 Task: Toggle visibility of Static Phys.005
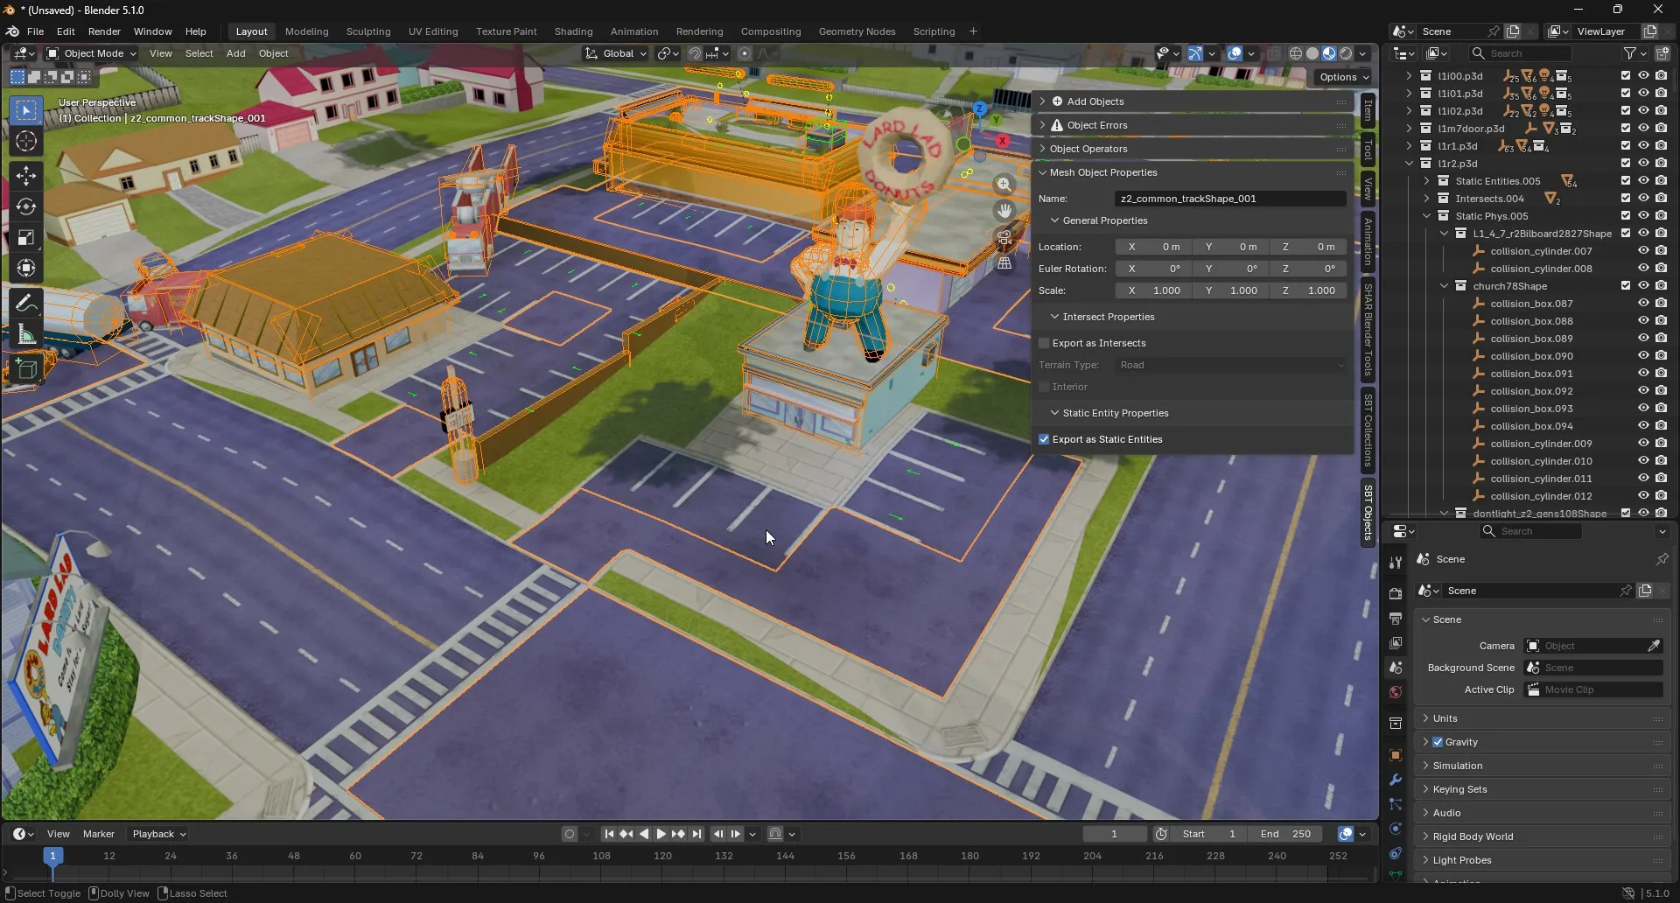pyautogui.click(x=1643, y=216)
